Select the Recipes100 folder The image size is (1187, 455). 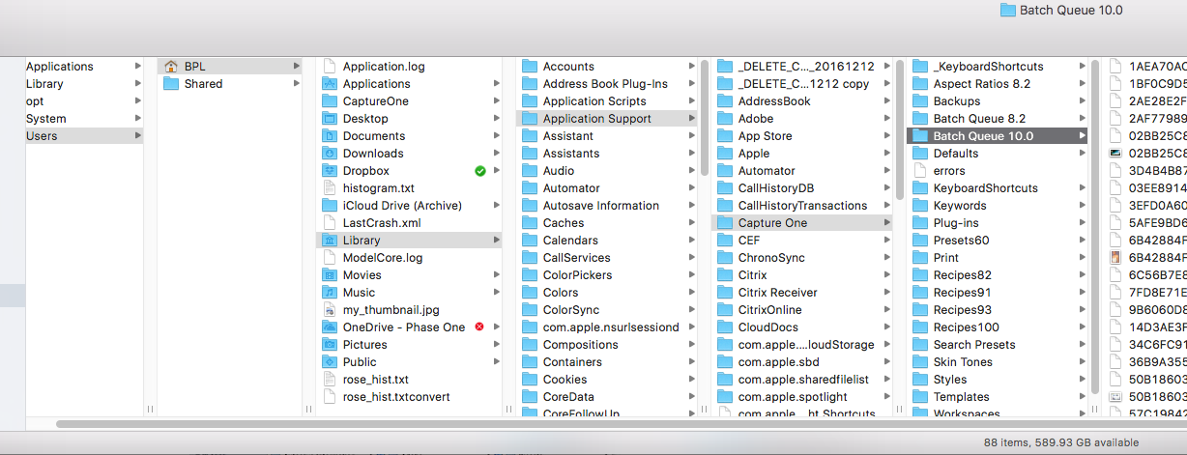tap(966, 327)
